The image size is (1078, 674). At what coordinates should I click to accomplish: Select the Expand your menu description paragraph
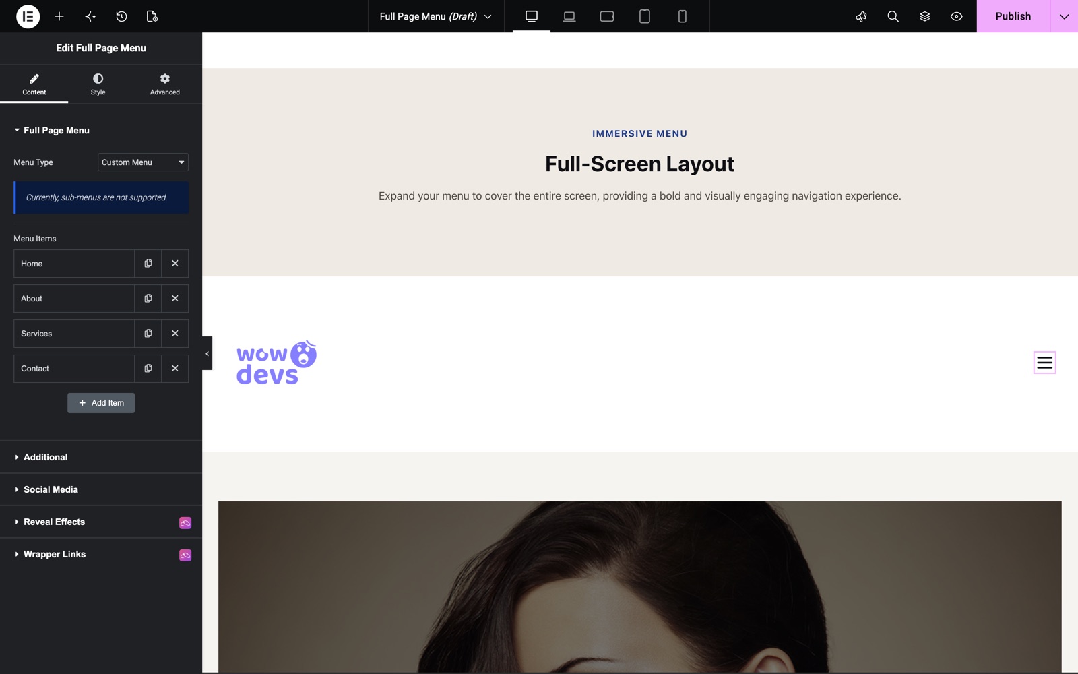pos(639,196)
